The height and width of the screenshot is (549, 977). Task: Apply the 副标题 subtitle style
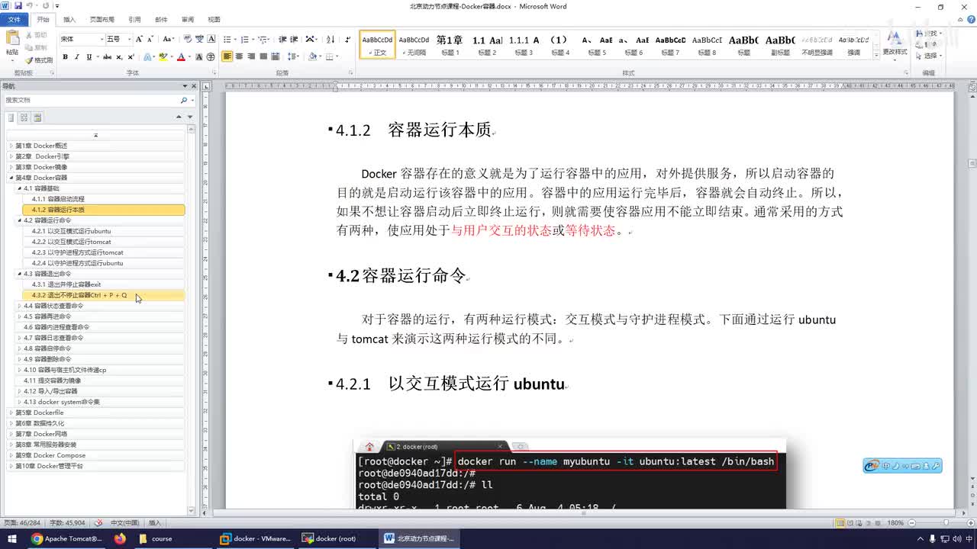[x=780, y=46]
